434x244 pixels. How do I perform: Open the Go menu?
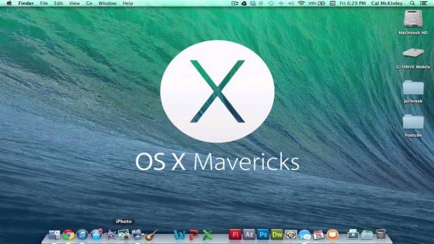click(x=89, y=3)
